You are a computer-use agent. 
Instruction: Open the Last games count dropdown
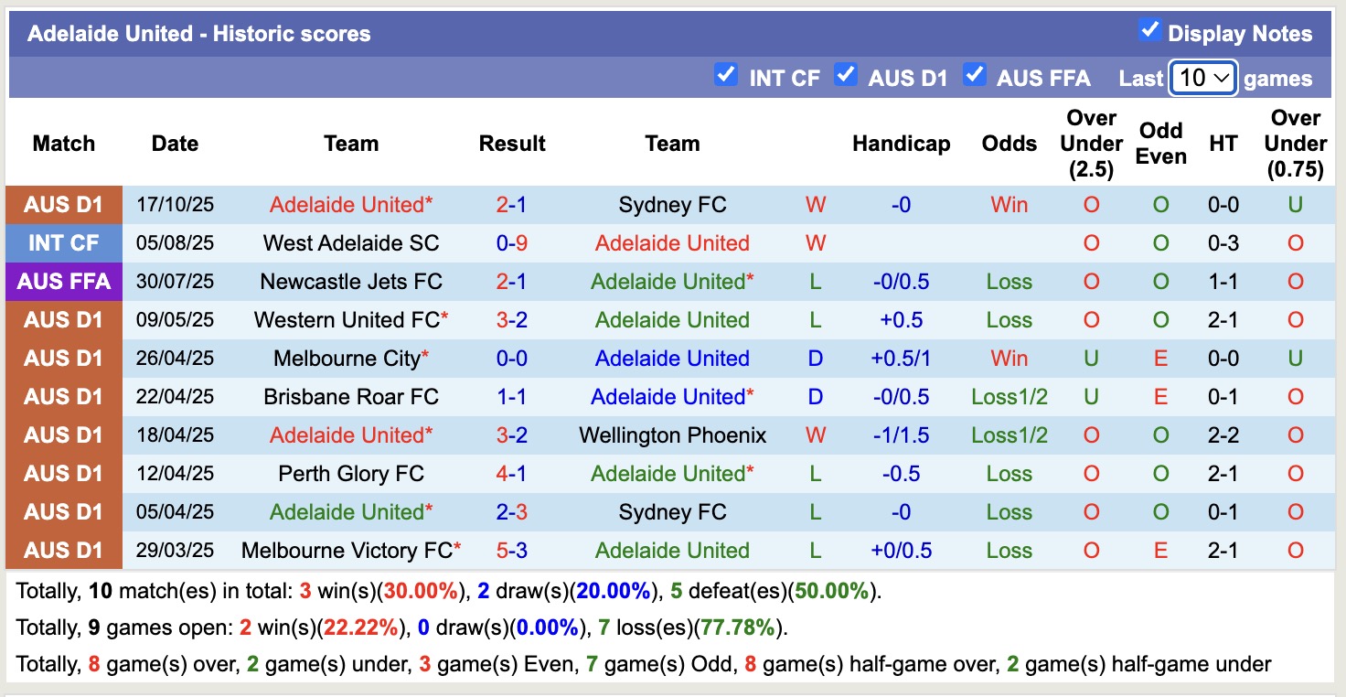click(1202, 79)
